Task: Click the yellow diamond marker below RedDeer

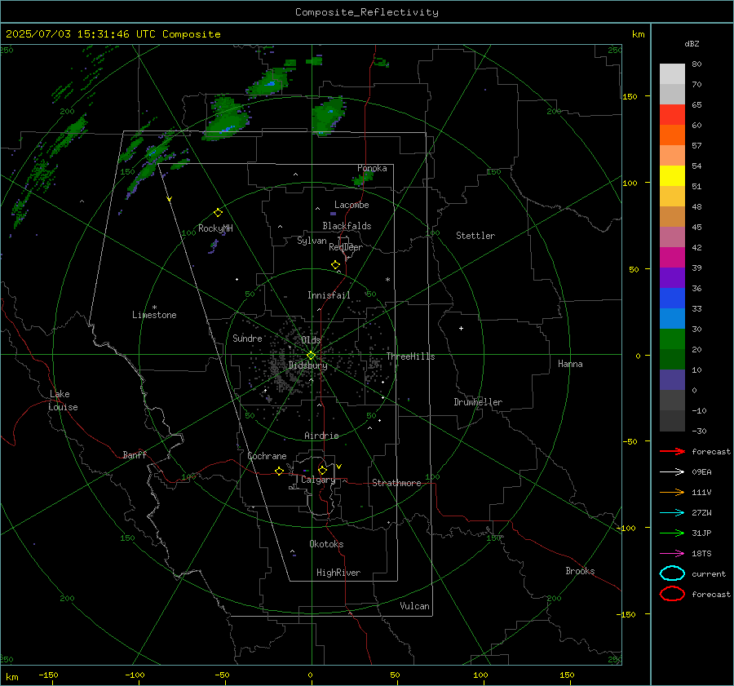Action: click(335, 265)
